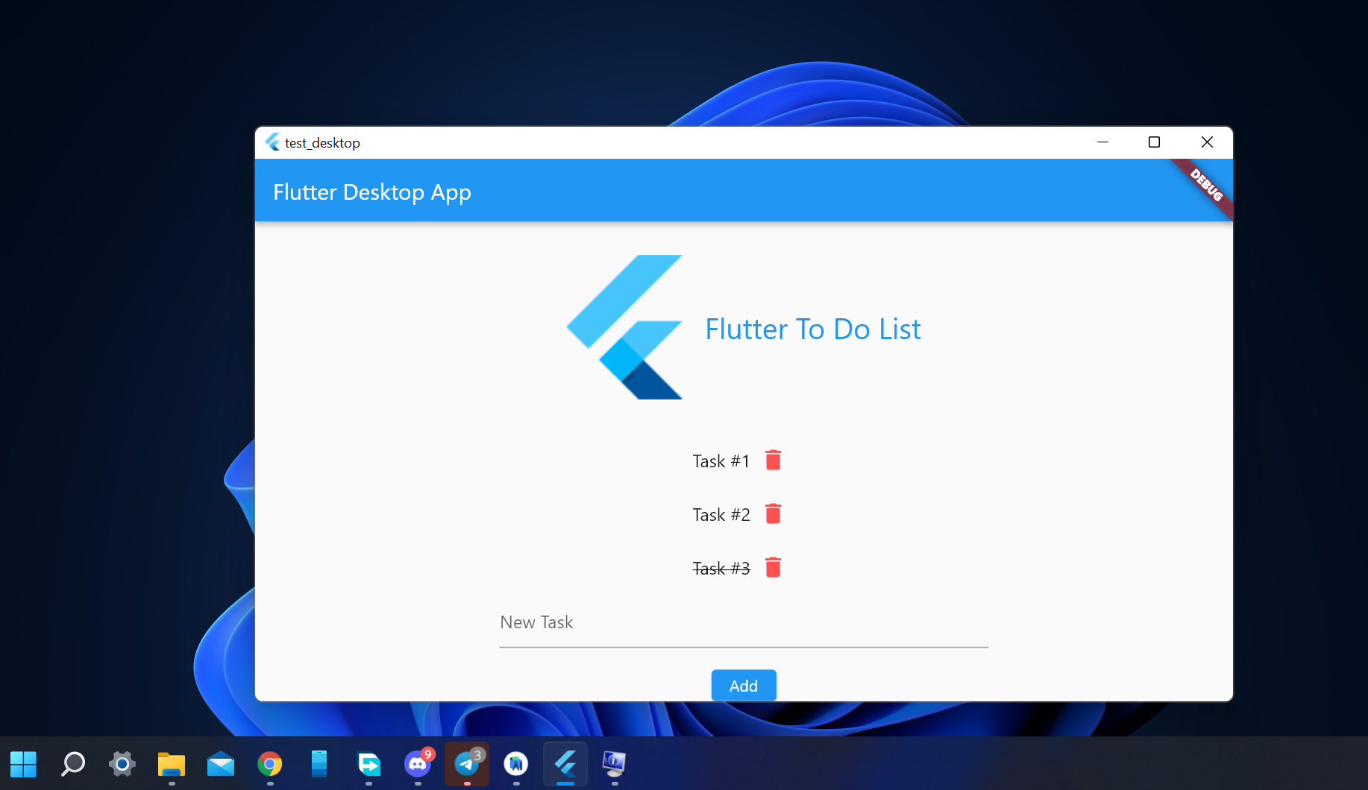This screenshot has height=790, width=1368.
Task: Open Windows Settings from the taskbar
Action: point(122,764)
